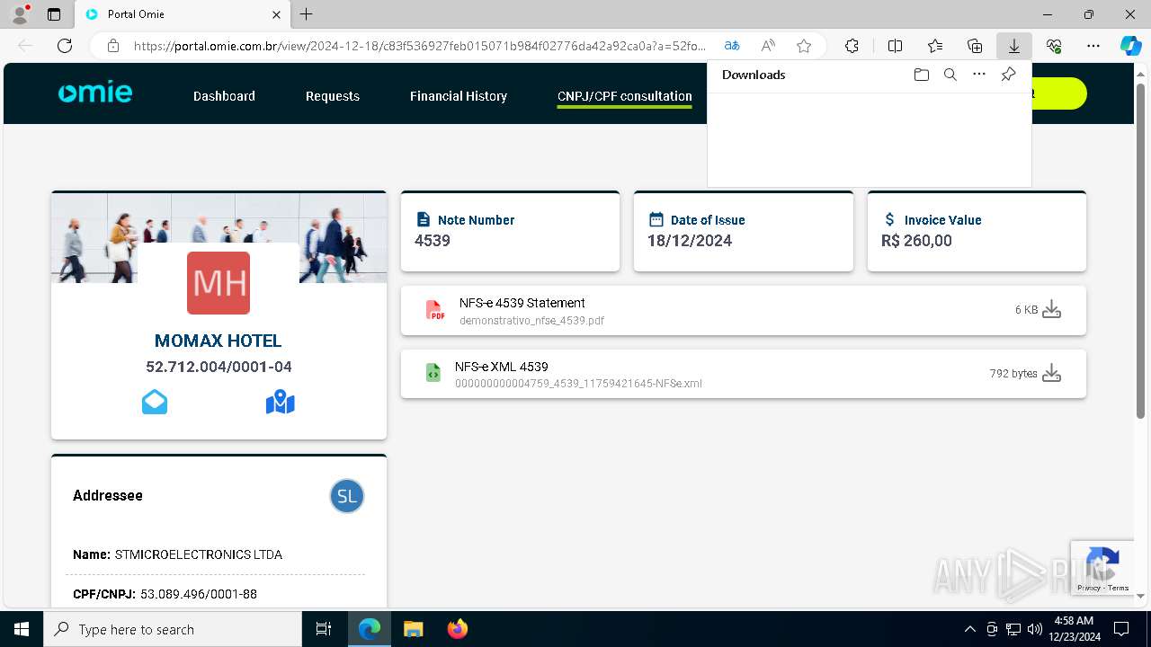Click the MOMAX HOTEL company name
Viewport: 1151px width, 647px height.
[219, 341]
